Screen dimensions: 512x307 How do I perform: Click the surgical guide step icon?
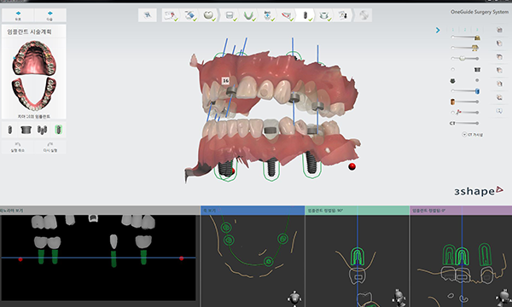[x=324, y=15]
